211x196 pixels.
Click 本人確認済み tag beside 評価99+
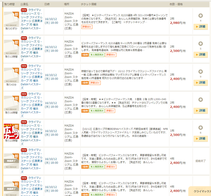(x=97, y=55)
